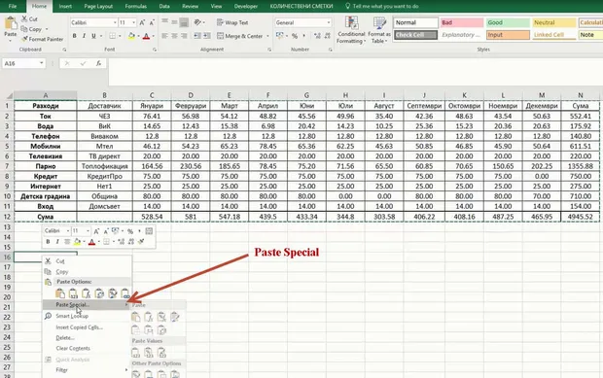Toggle ribbon Bottom Align
The width and height of the screenshot is (603, 378).
click(x=184, y=22)
